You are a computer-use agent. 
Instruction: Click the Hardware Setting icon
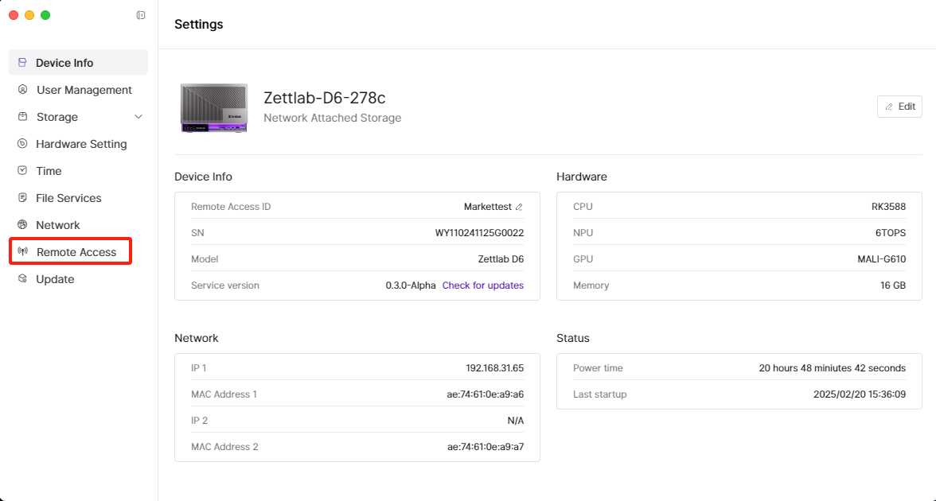click(22, 144)
